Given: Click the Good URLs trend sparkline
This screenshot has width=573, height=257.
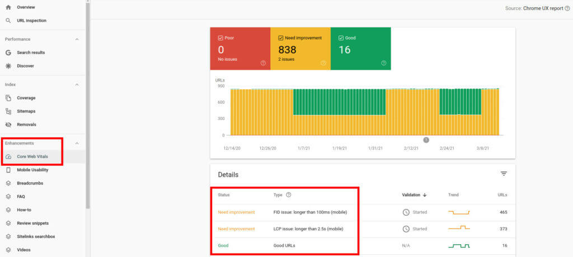Looking at the screenshot, I should (x=459, y=246).
